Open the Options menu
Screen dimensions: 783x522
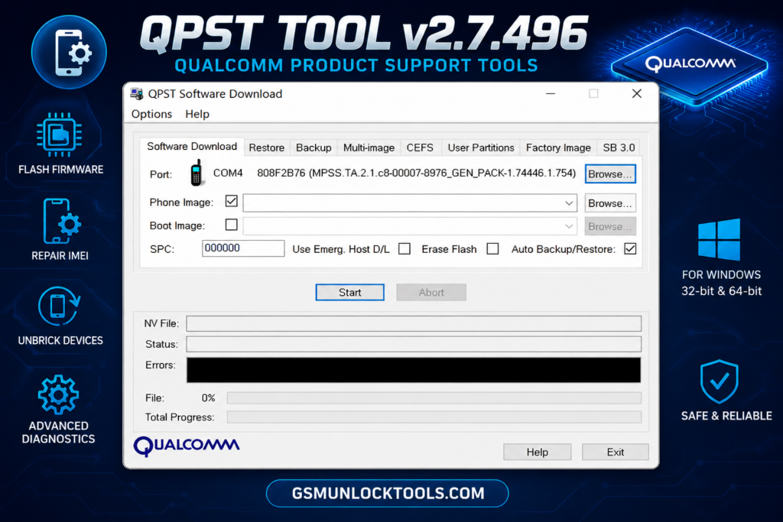(x=152, y=114)
